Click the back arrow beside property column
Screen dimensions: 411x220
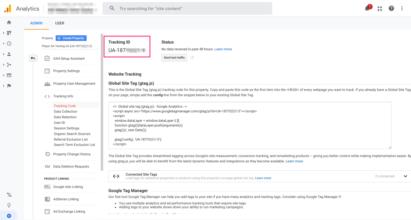33,58
